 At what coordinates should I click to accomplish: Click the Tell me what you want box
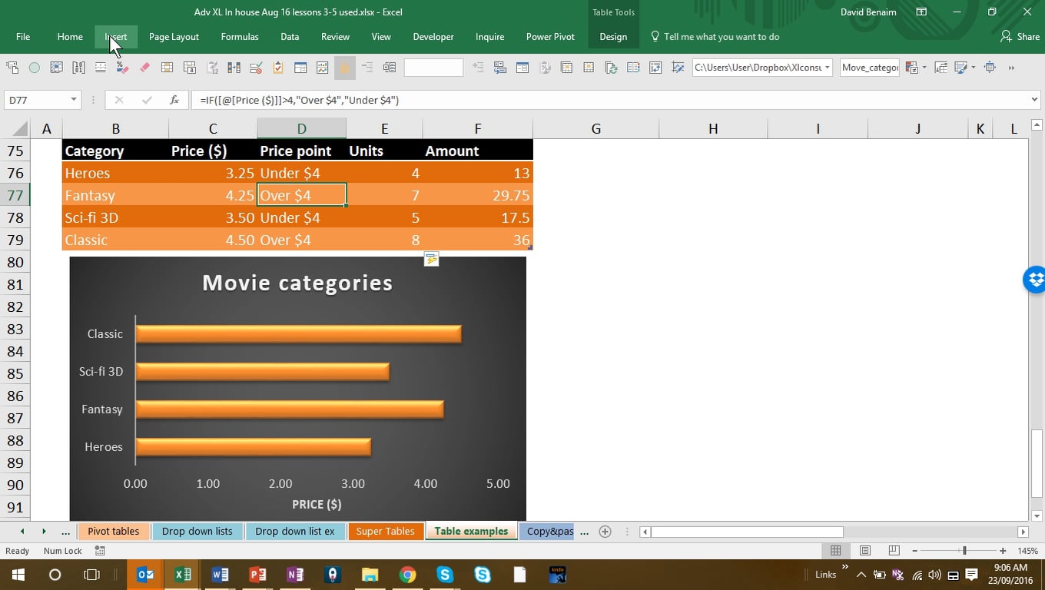point(721,37)
